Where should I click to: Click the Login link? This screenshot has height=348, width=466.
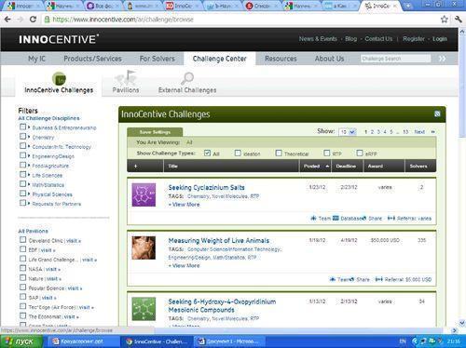coord(440,39)
